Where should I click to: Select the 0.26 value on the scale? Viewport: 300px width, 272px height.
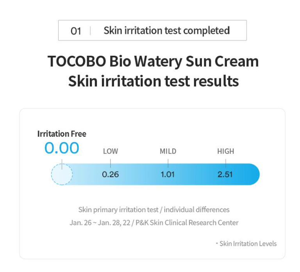111,174
